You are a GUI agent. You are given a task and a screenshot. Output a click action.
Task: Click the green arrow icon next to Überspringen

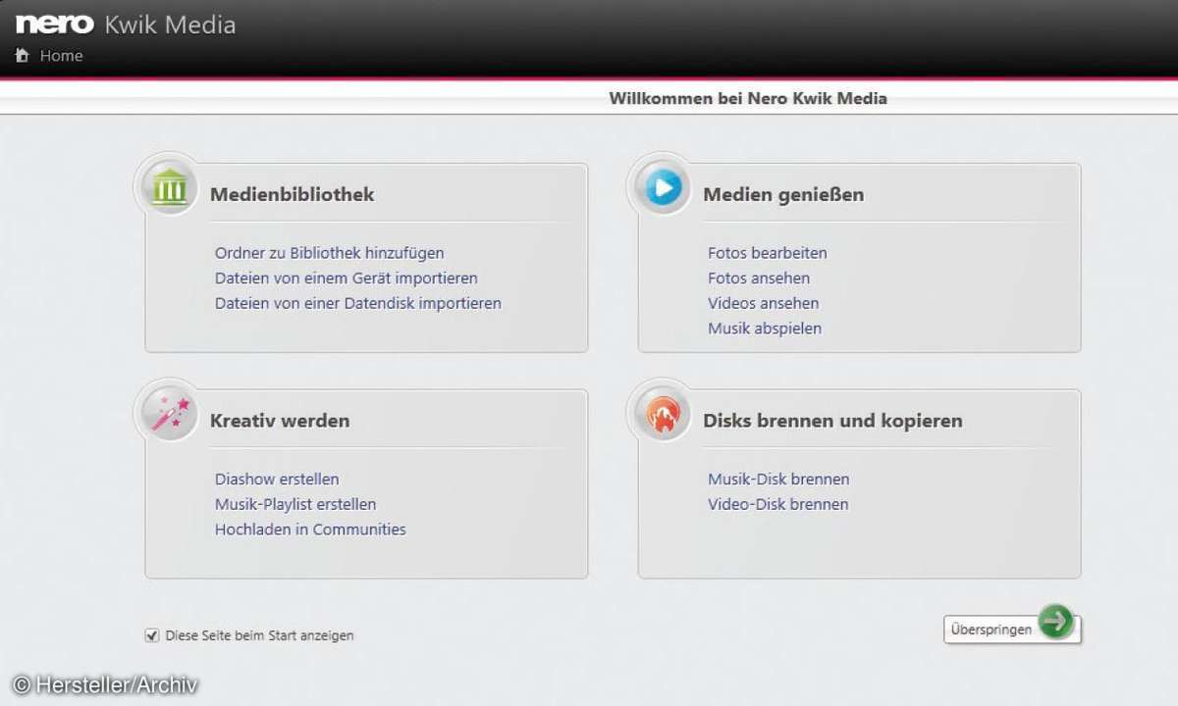pos(1056,623)
